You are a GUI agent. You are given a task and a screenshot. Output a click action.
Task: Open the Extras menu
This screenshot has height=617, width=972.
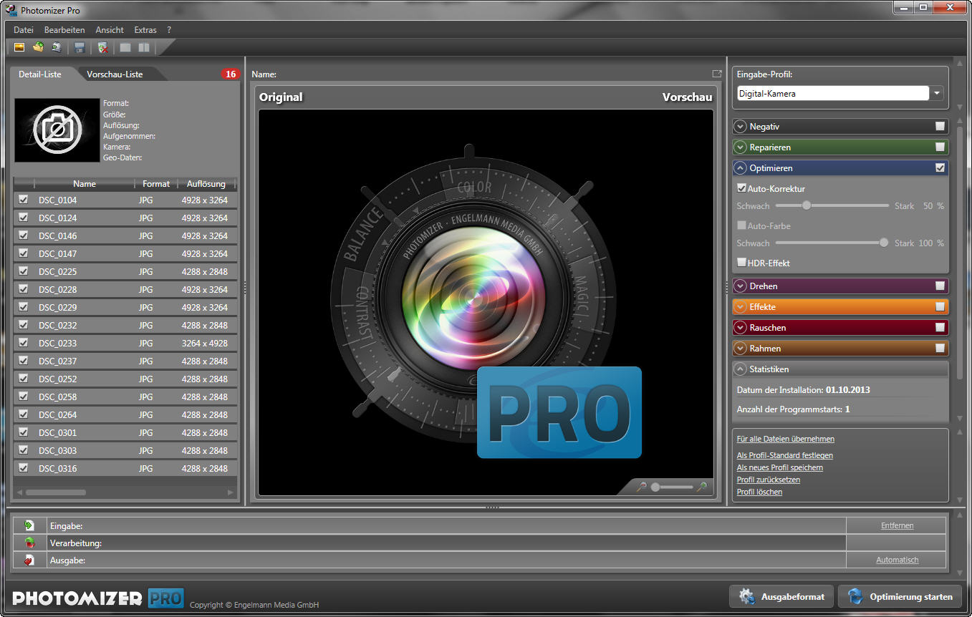tap(145, 30)
